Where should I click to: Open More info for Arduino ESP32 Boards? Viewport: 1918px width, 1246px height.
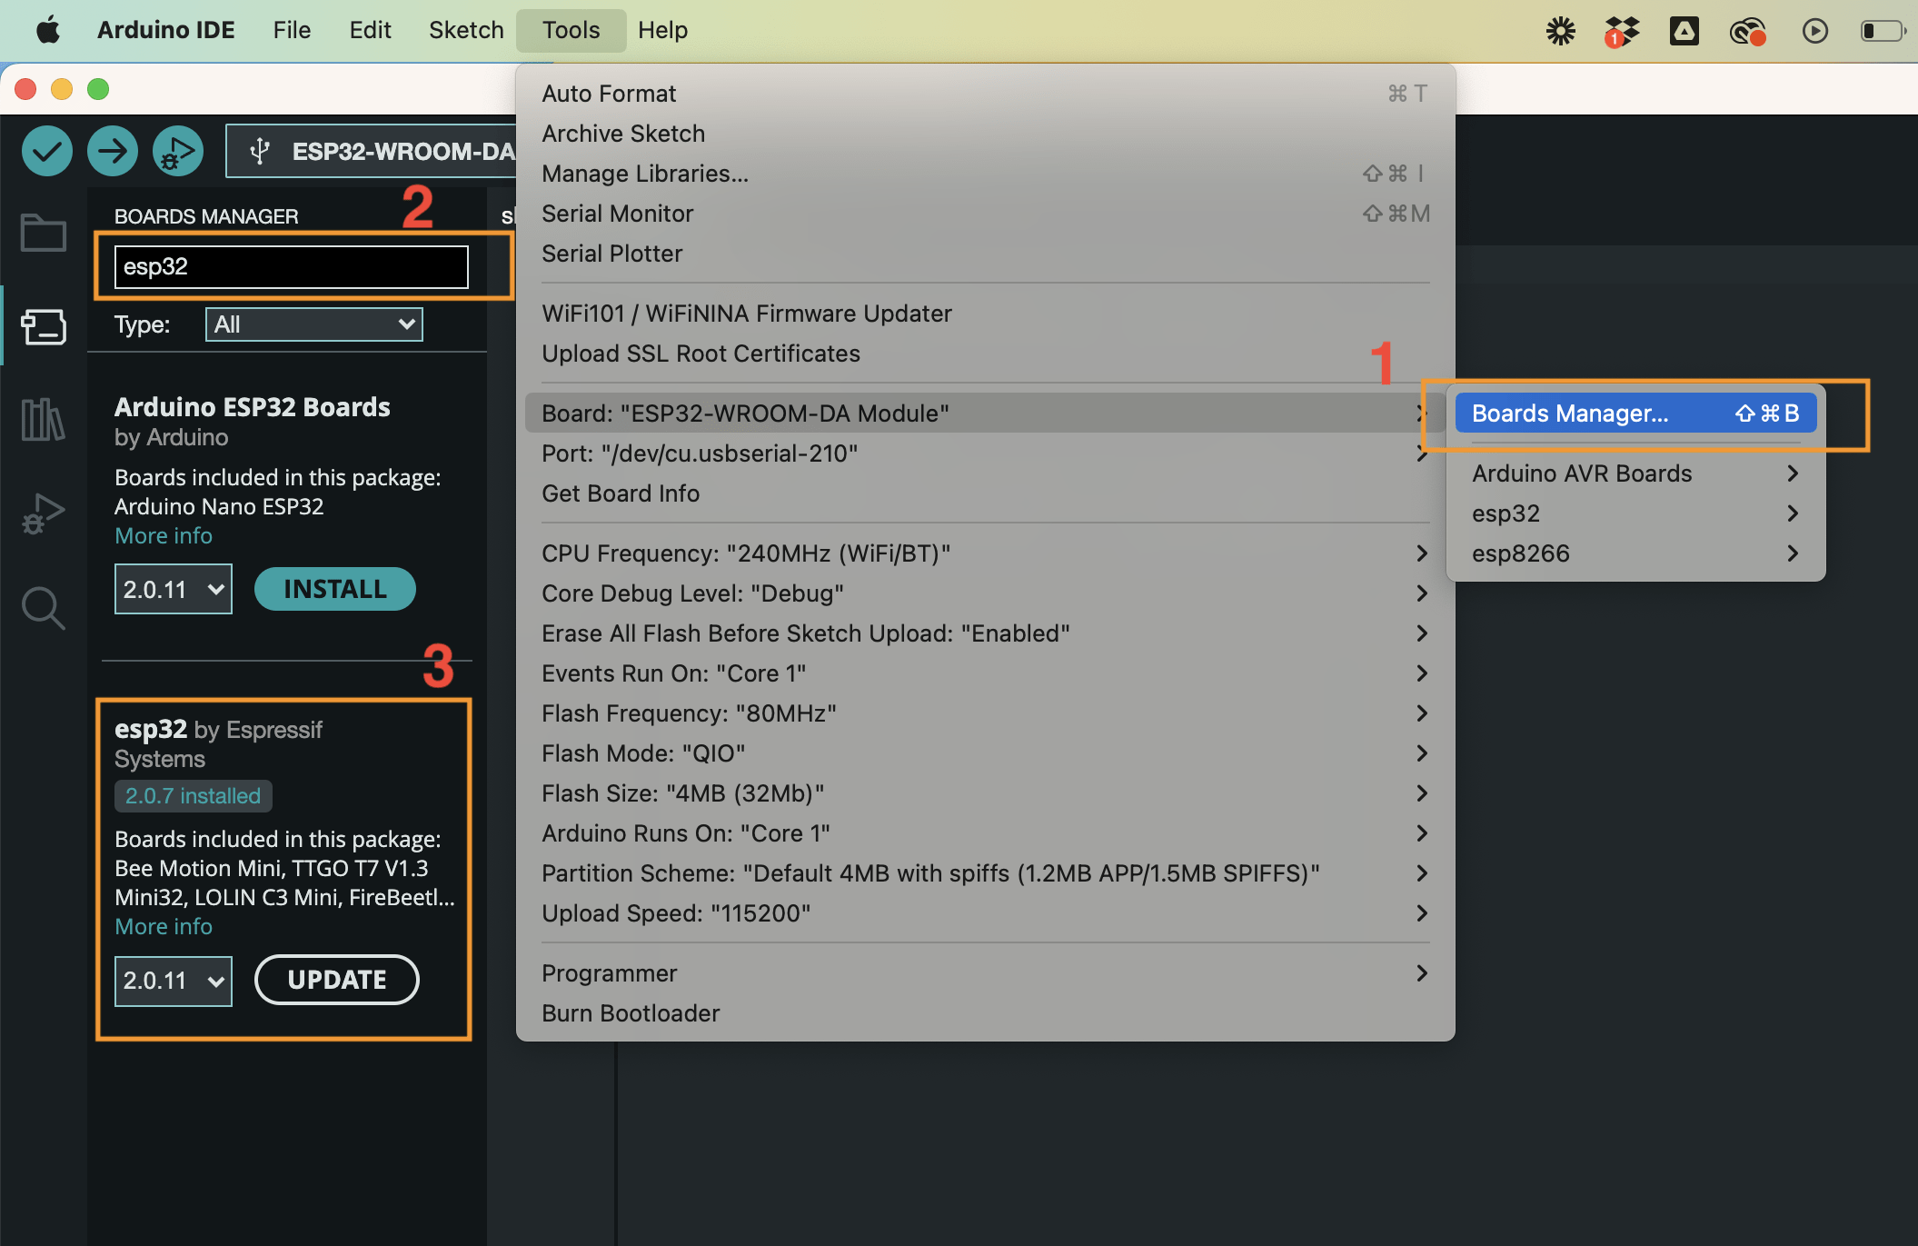[x=164, y=535]
